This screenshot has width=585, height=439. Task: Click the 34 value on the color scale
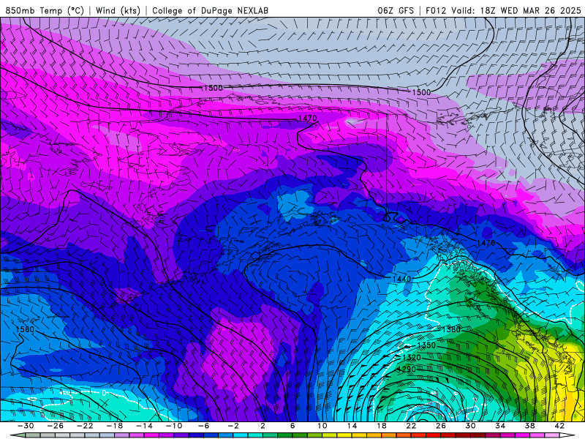click(x=500, y=426)
